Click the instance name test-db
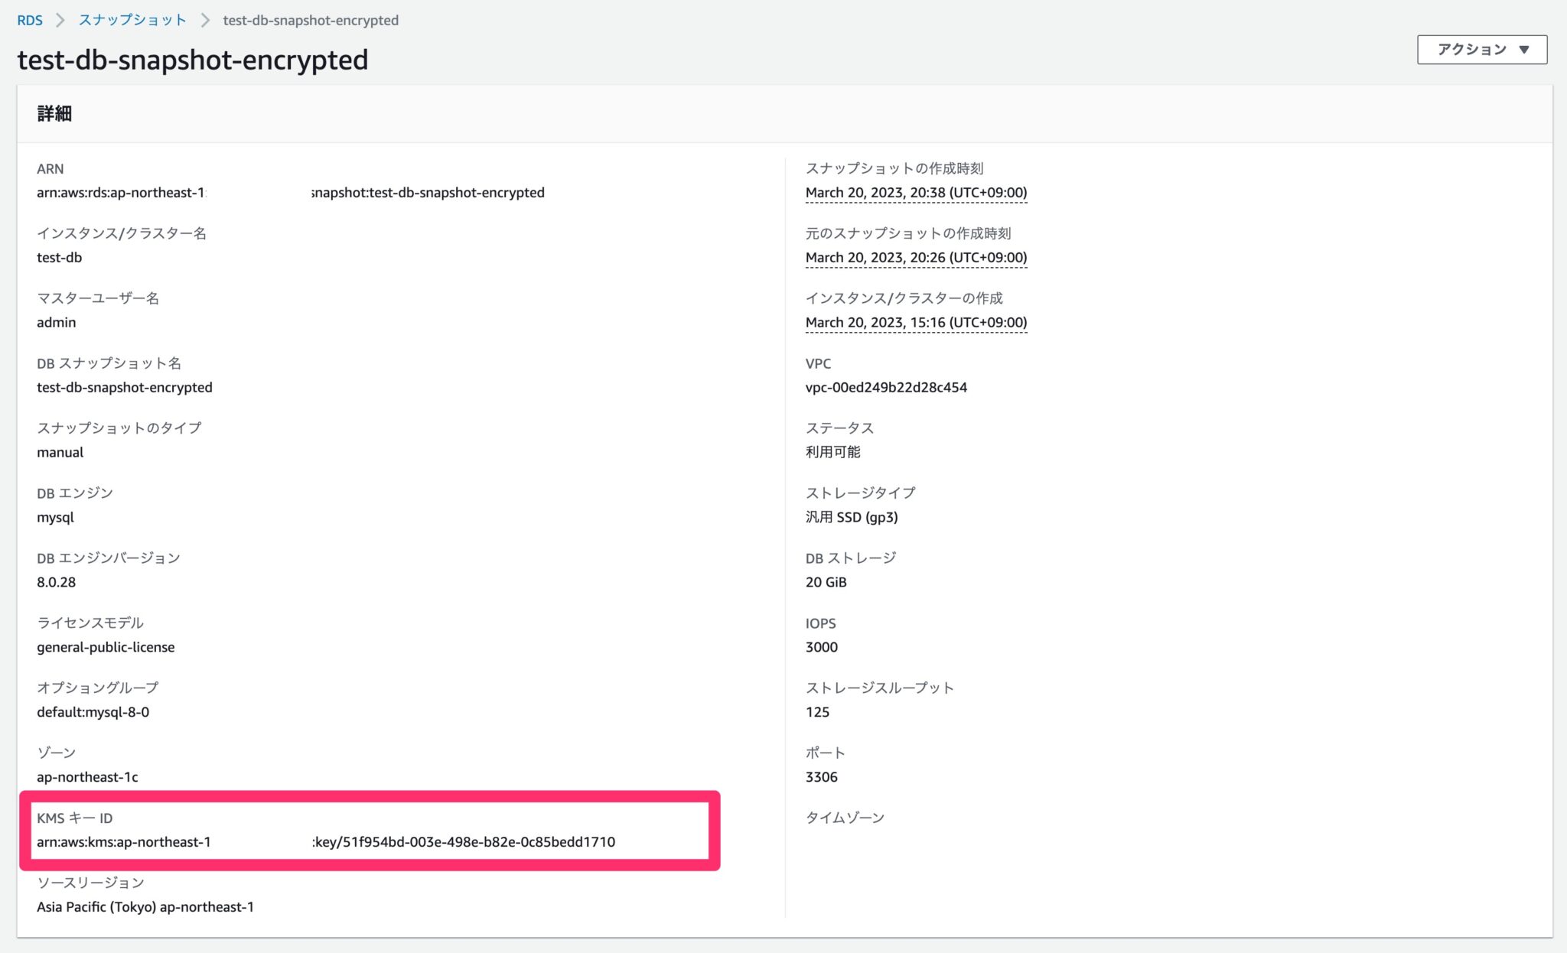Viewport: 1567px width, 953px height. tap(60, 257)
